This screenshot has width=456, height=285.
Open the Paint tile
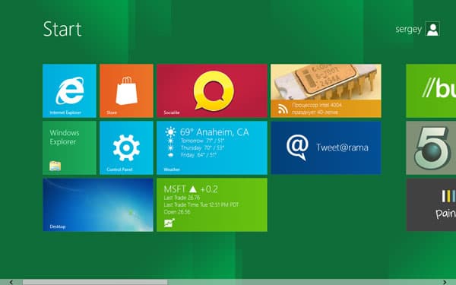tap(431, 204)
